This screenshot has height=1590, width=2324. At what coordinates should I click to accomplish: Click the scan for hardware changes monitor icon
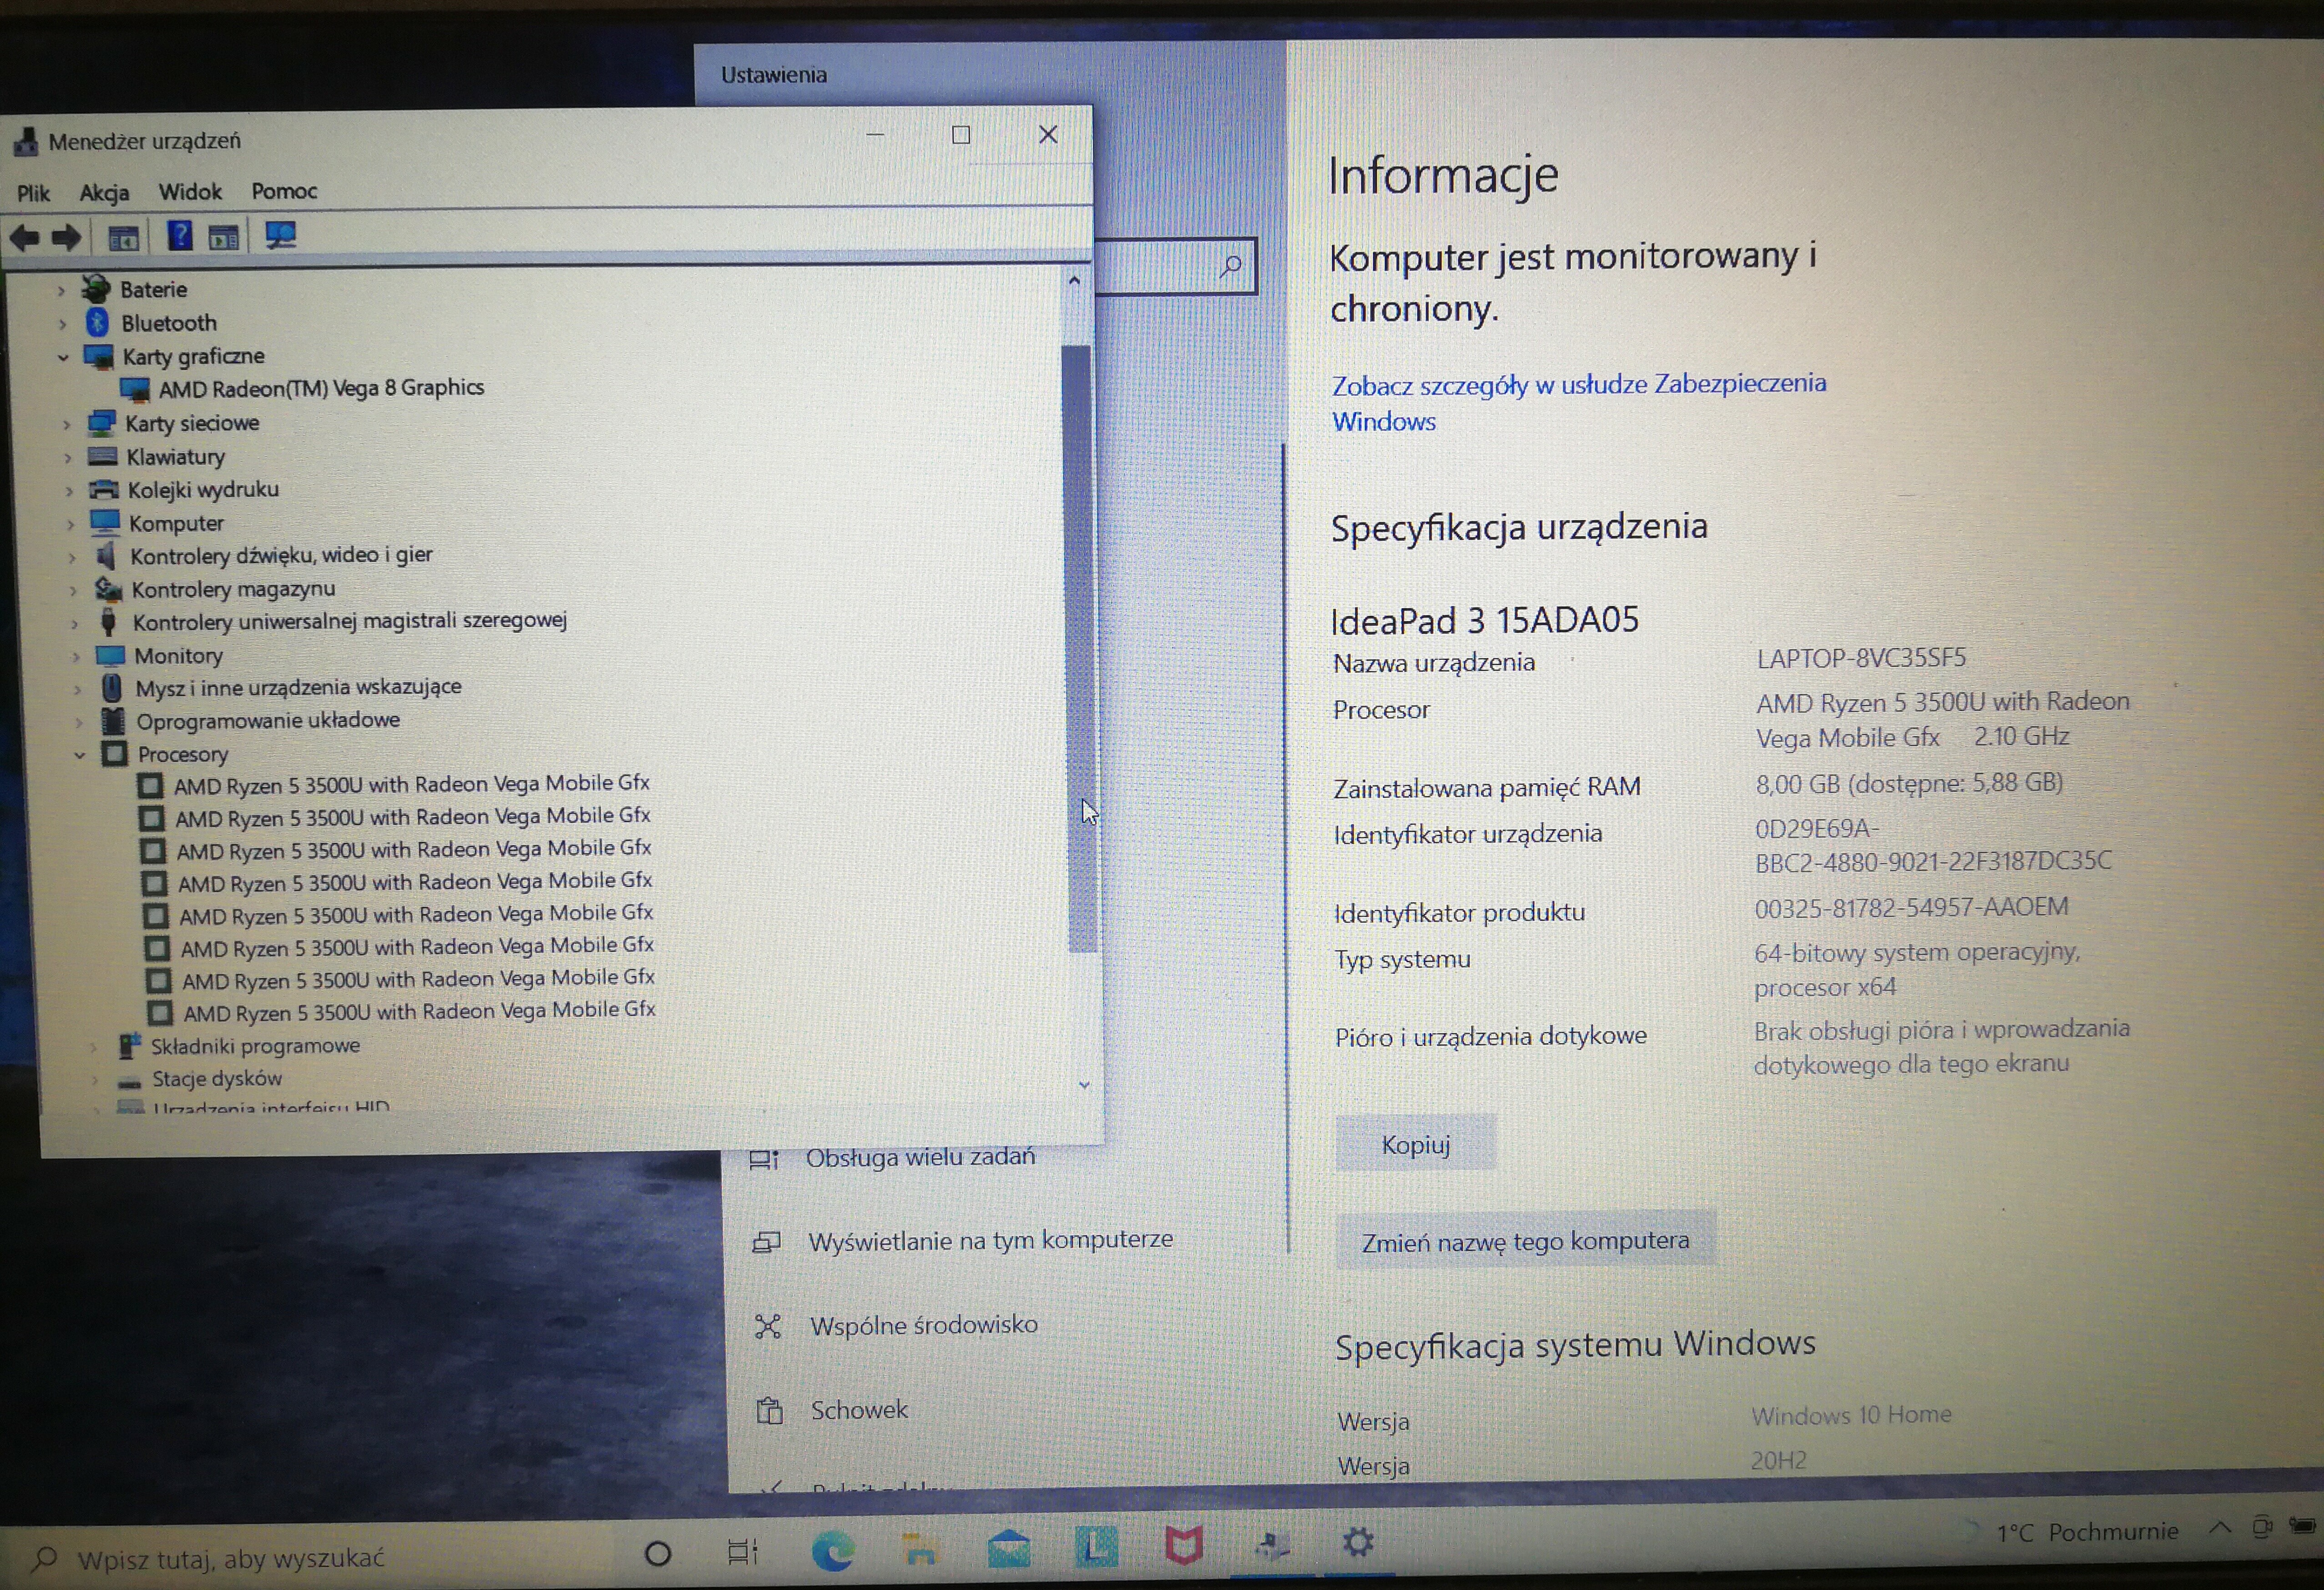coord(281,236)
